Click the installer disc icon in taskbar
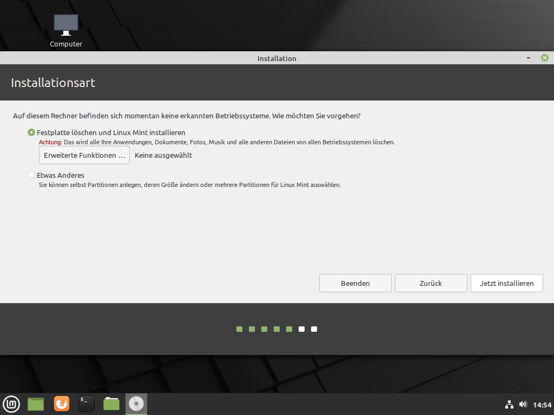The width and height of the screenshot is (554, 415). pos(136,404)
